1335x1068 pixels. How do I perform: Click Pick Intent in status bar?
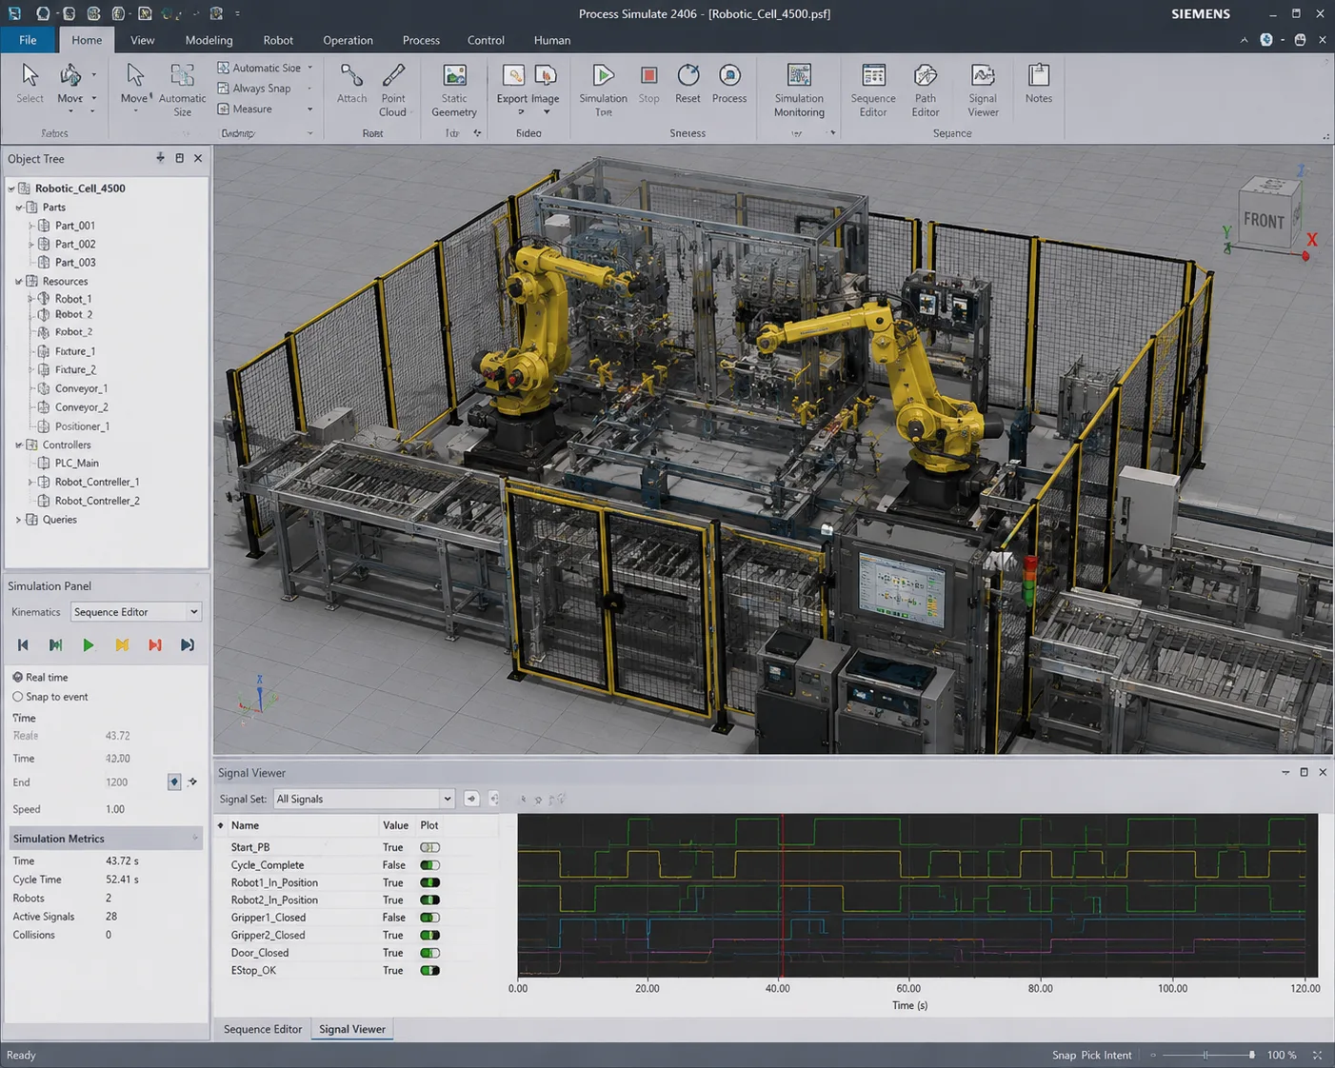tap(1106, 1055)
